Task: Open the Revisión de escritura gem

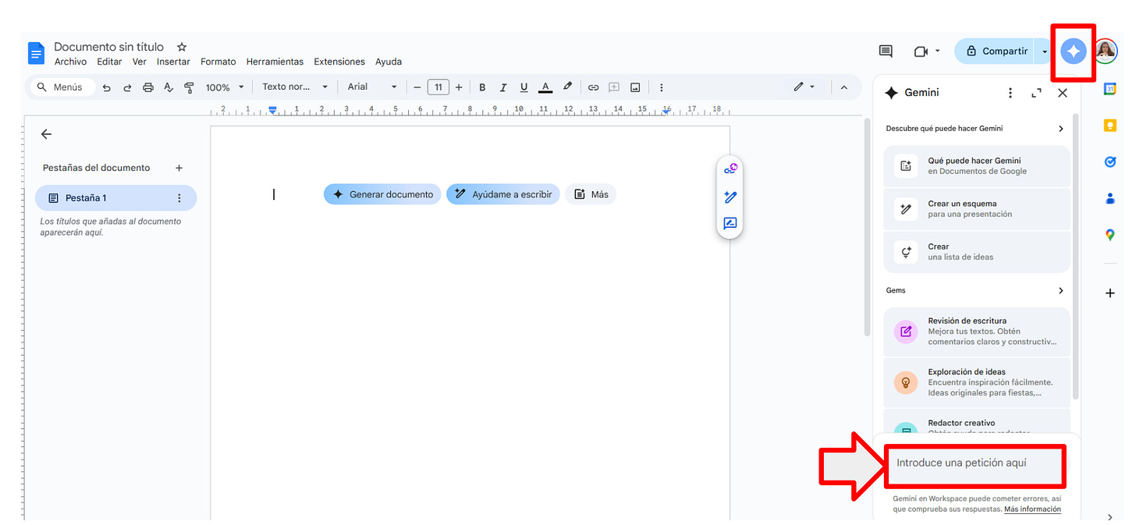Action: [977, 332]
